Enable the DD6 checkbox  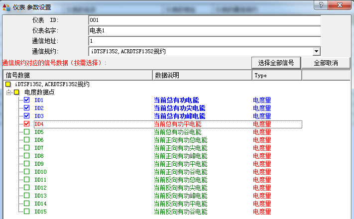point(27,140)
